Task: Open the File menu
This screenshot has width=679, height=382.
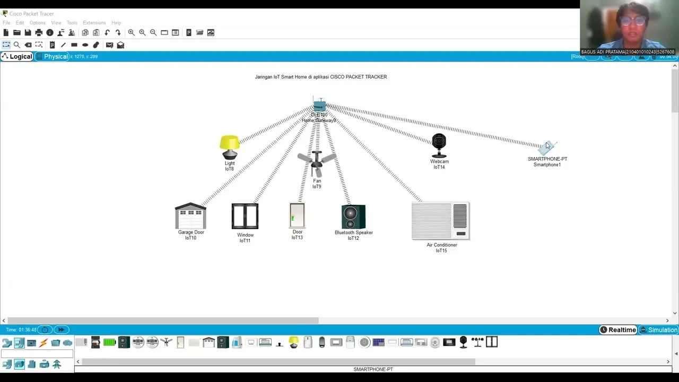Action: pos(6,23)
